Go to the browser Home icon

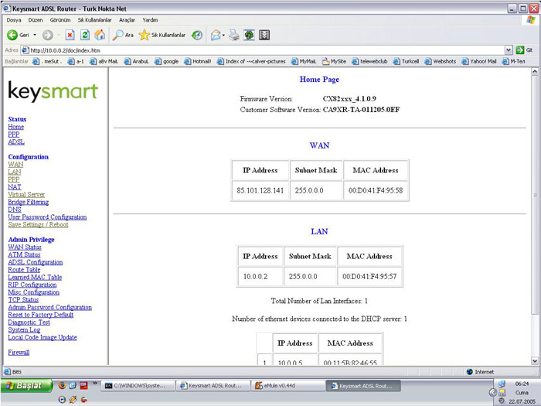(x=100, y=35)
